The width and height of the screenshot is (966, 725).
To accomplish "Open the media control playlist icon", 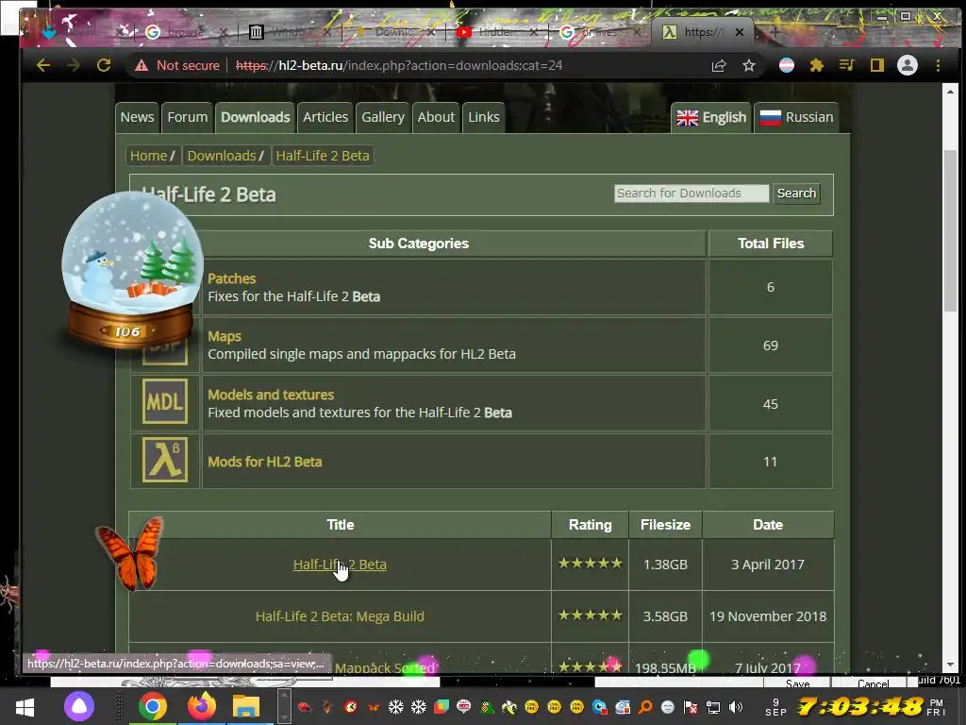I will [x=847, y=65].
